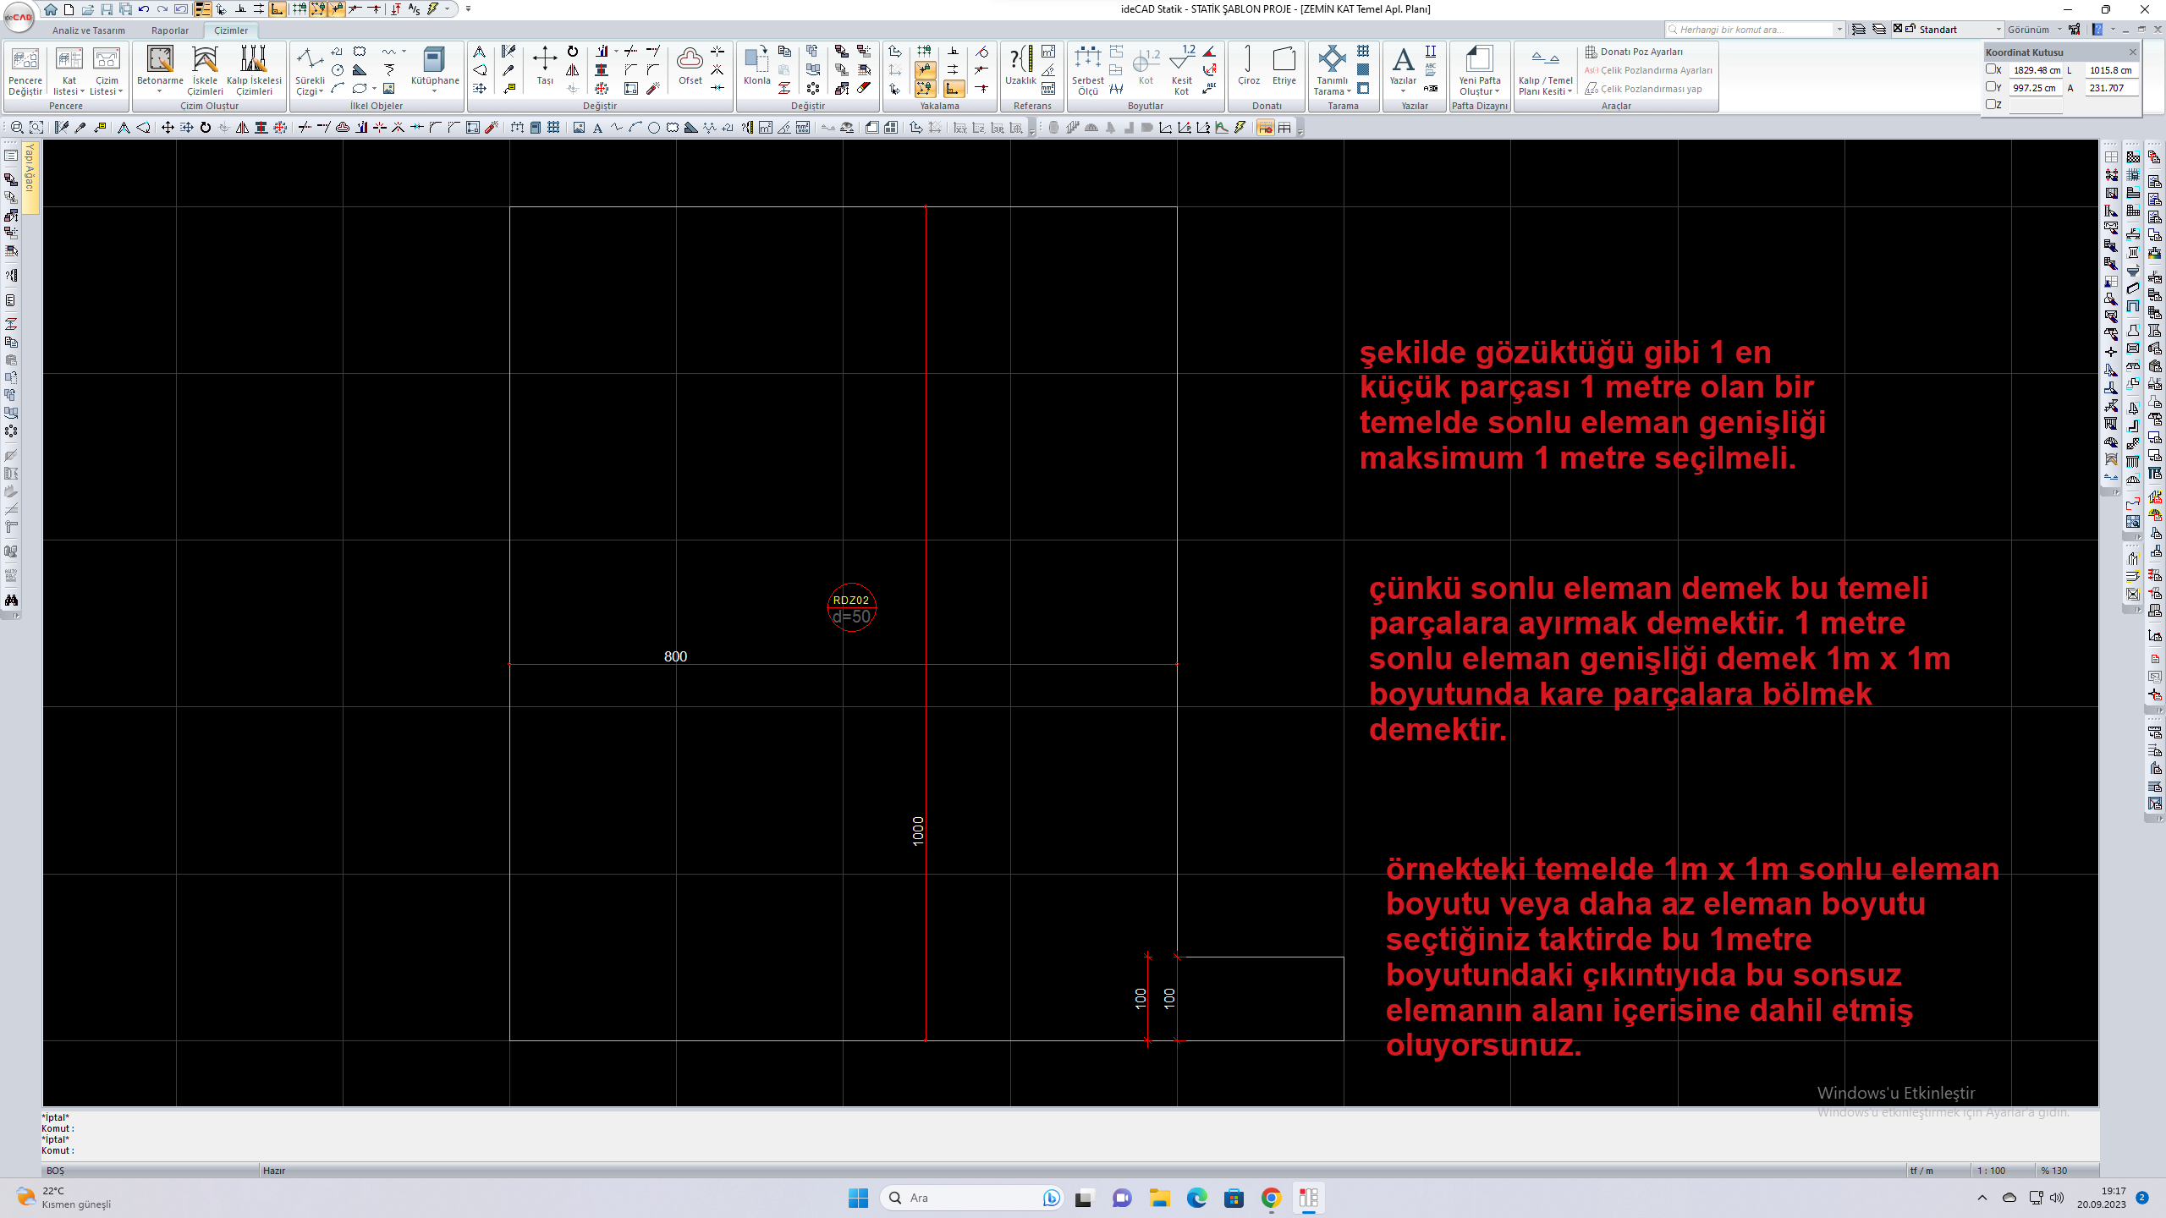The image size is (2166, 1218).
Task: Click the help question mark icon
Action: point(2097,30)
